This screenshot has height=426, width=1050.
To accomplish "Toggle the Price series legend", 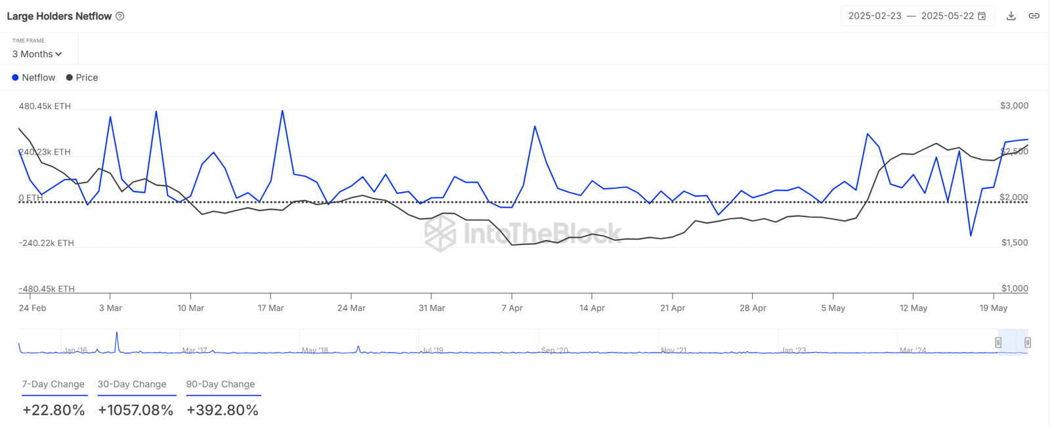I will tap(82, 77).
